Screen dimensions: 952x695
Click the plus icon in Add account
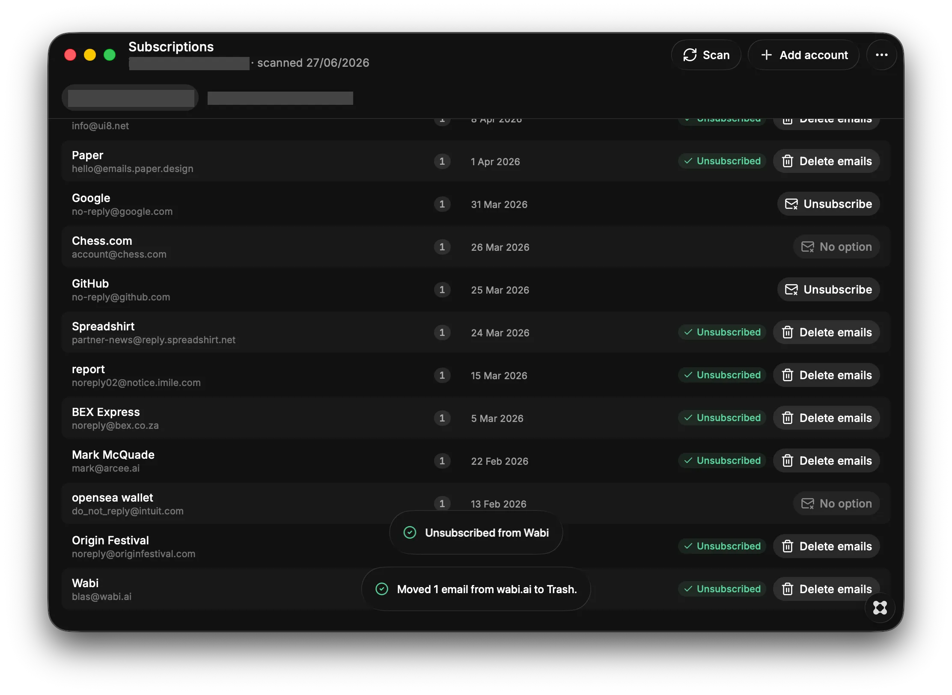click(766, 55)
